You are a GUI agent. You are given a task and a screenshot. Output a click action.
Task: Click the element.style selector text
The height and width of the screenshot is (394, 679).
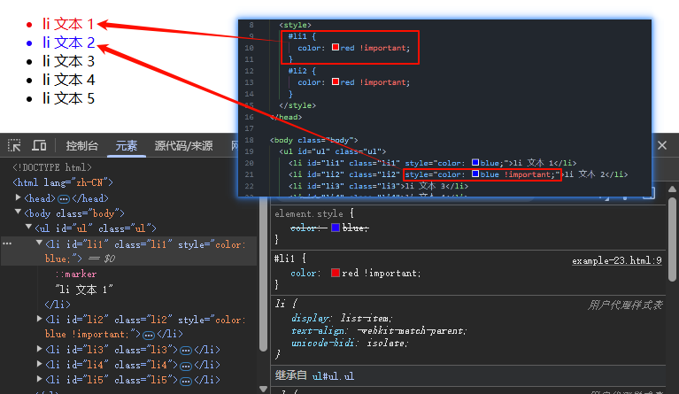tap(309, 213)
